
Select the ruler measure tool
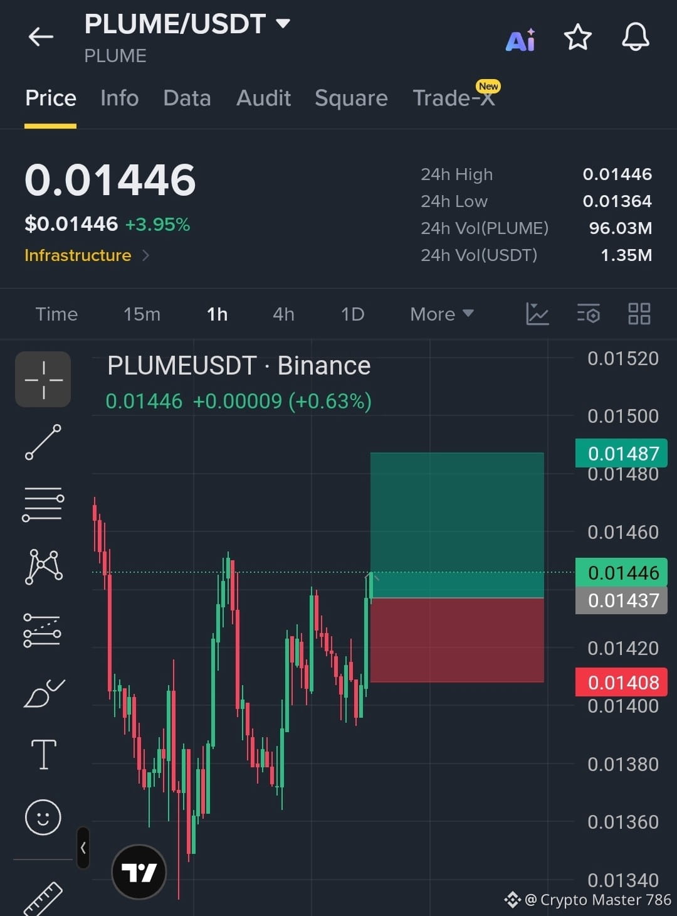(43, 899)
